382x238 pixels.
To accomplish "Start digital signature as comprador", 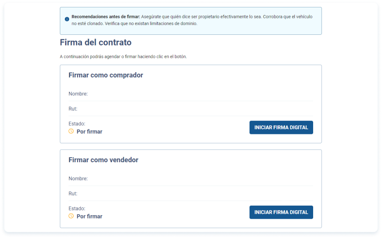I will pyautogui.click(x=281, y=127).
